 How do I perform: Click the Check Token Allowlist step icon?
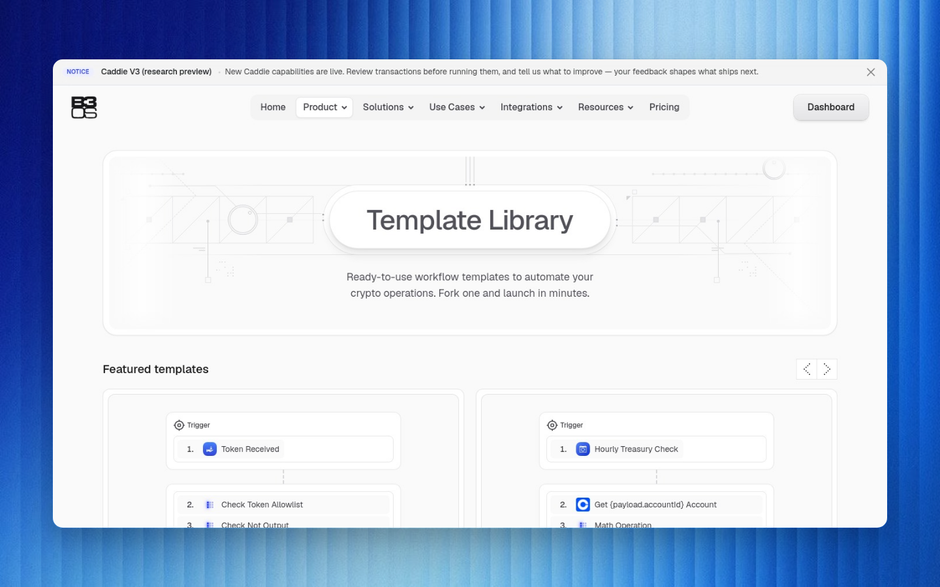point(210,505)
